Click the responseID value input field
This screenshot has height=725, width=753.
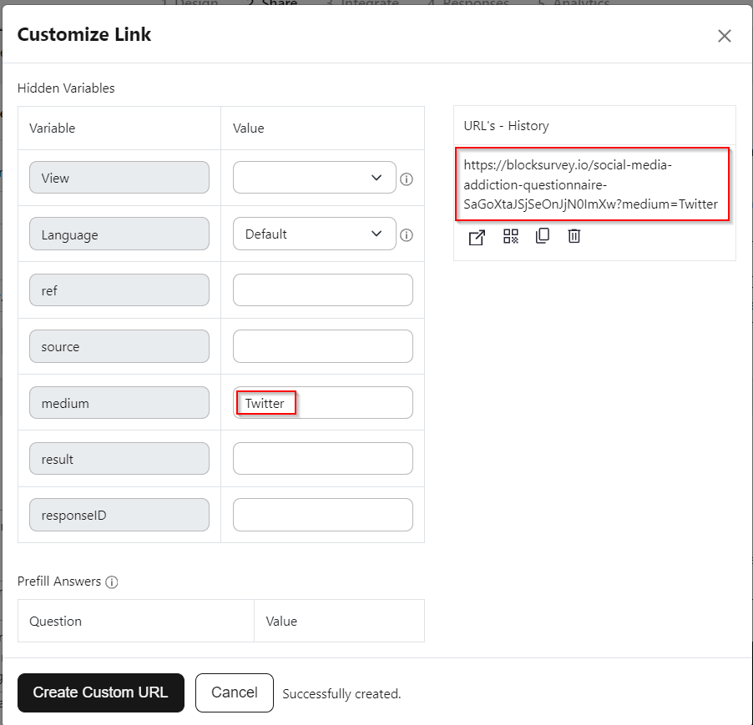pyautogui.click(x=323, y=515)
